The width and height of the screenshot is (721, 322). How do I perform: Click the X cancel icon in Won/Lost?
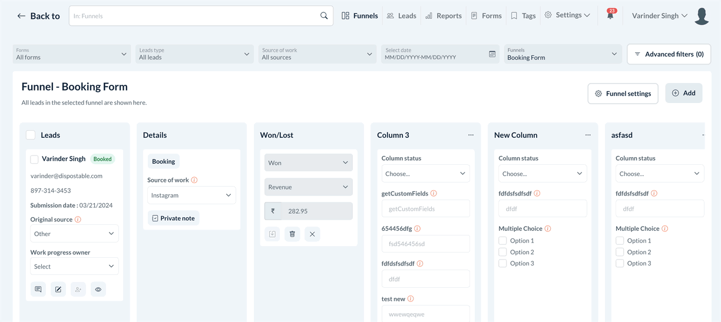(312, 234)
